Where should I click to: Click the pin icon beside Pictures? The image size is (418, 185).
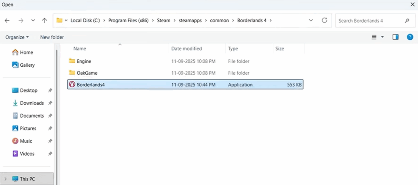click(x=50, y=128)
